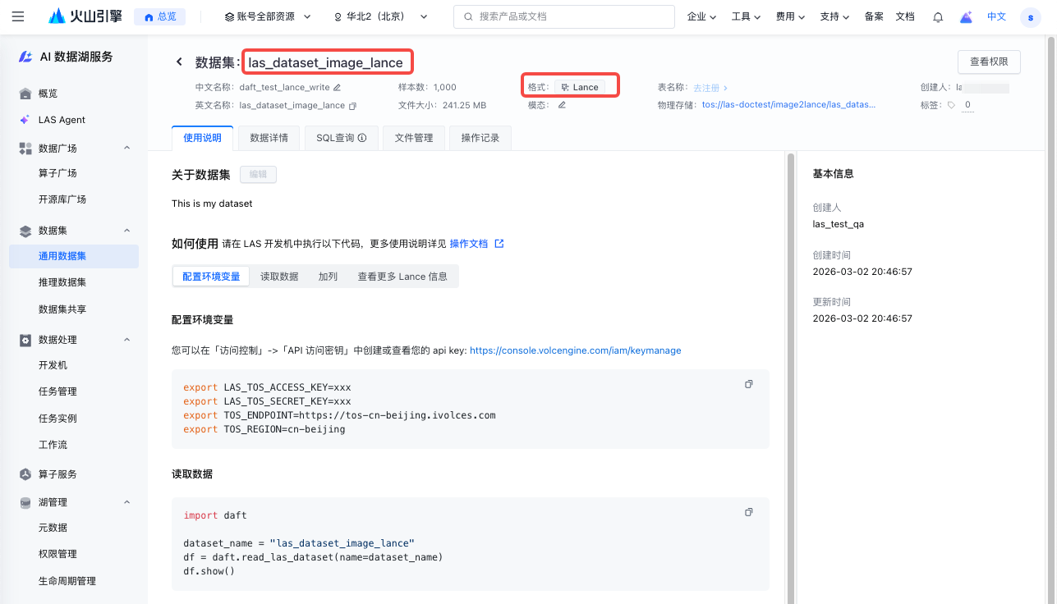Screen dimensions: 1057x604
Task: Click the Volcano Engine (火山引擎) logo
Action: coord(85,16)
